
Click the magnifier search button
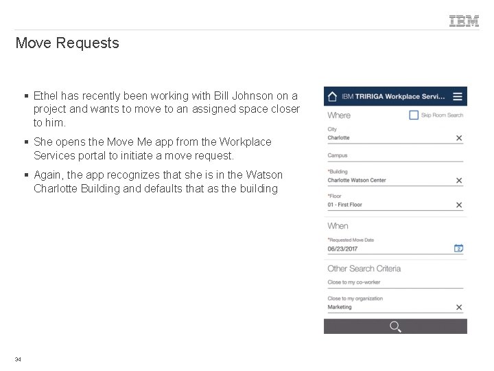click(395, 326)
